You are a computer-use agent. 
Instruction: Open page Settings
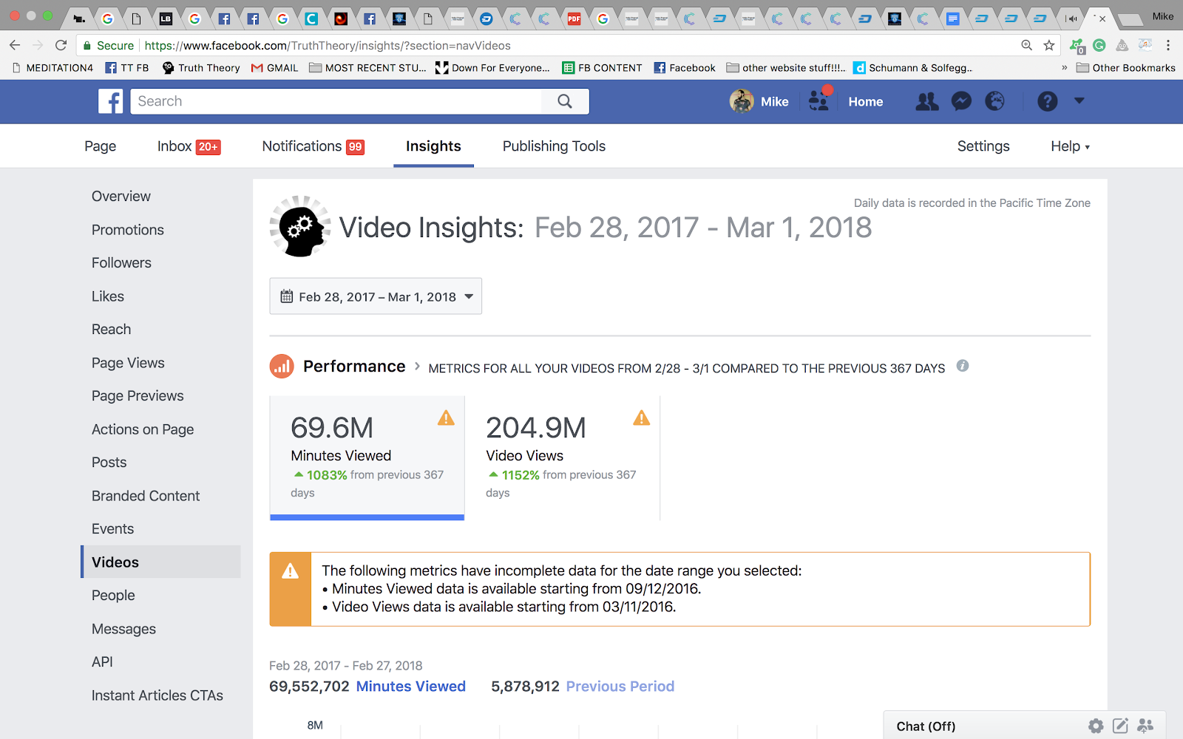click(983, 146)
